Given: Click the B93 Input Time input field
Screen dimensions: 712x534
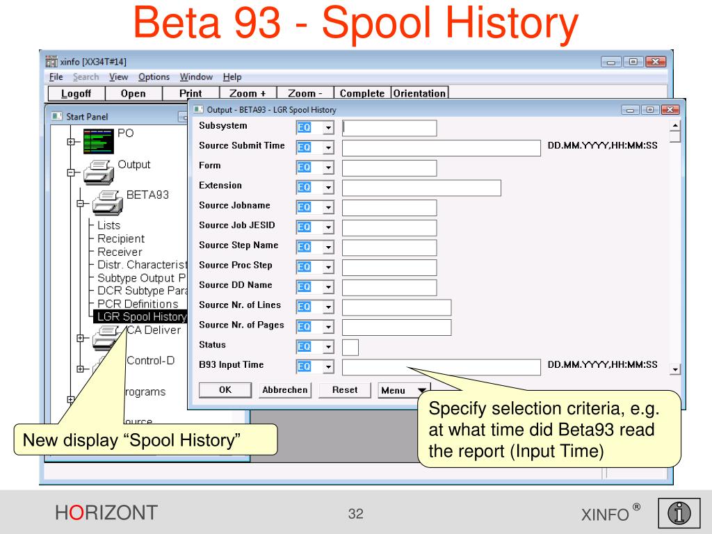Looking at the screenshot, I should click(441, 367).
